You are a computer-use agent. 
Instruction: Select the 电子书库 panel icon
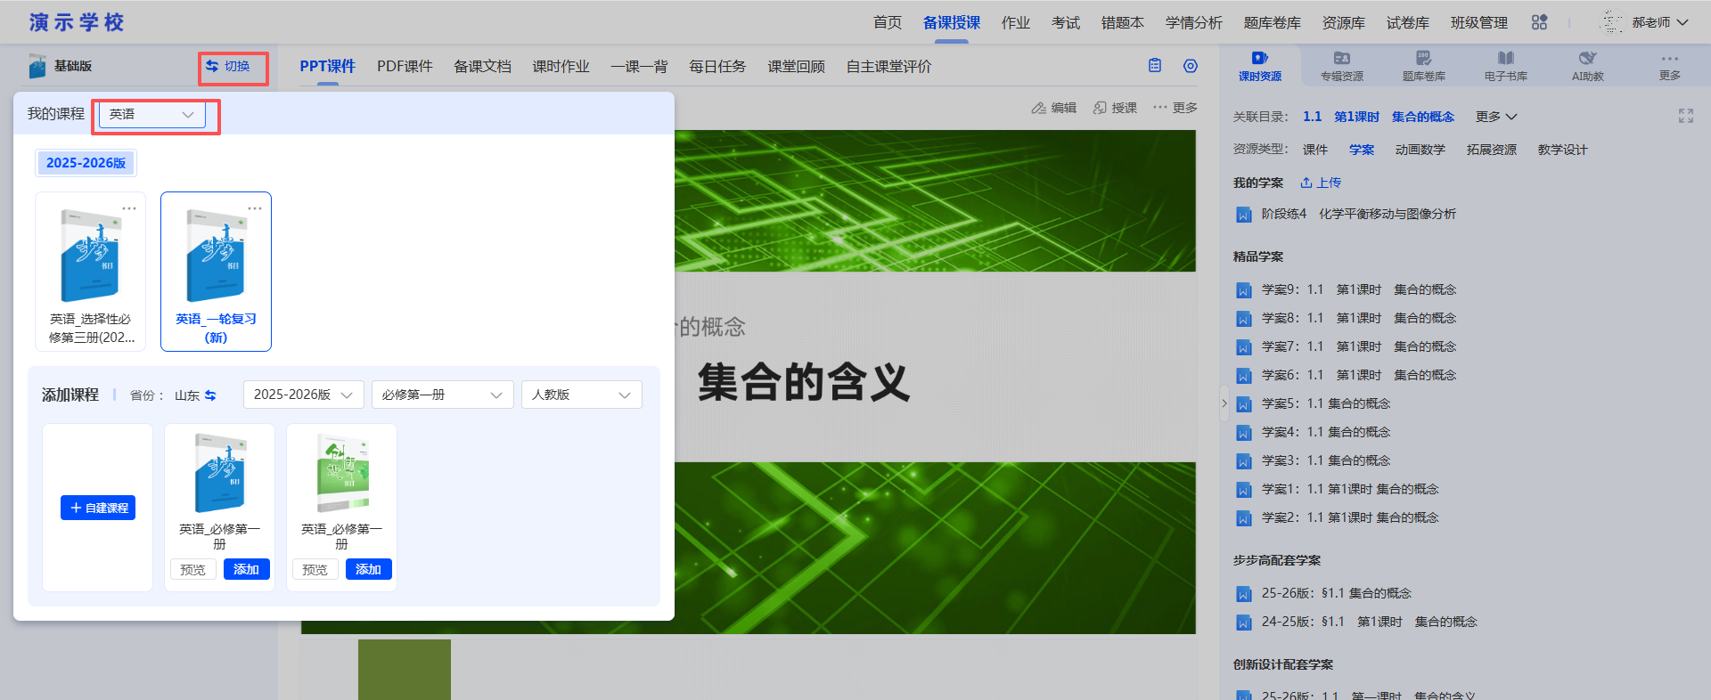tap(1506, 58)
